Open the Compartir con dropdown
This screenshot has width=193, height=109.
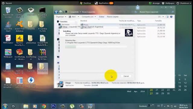coord(89,17)
